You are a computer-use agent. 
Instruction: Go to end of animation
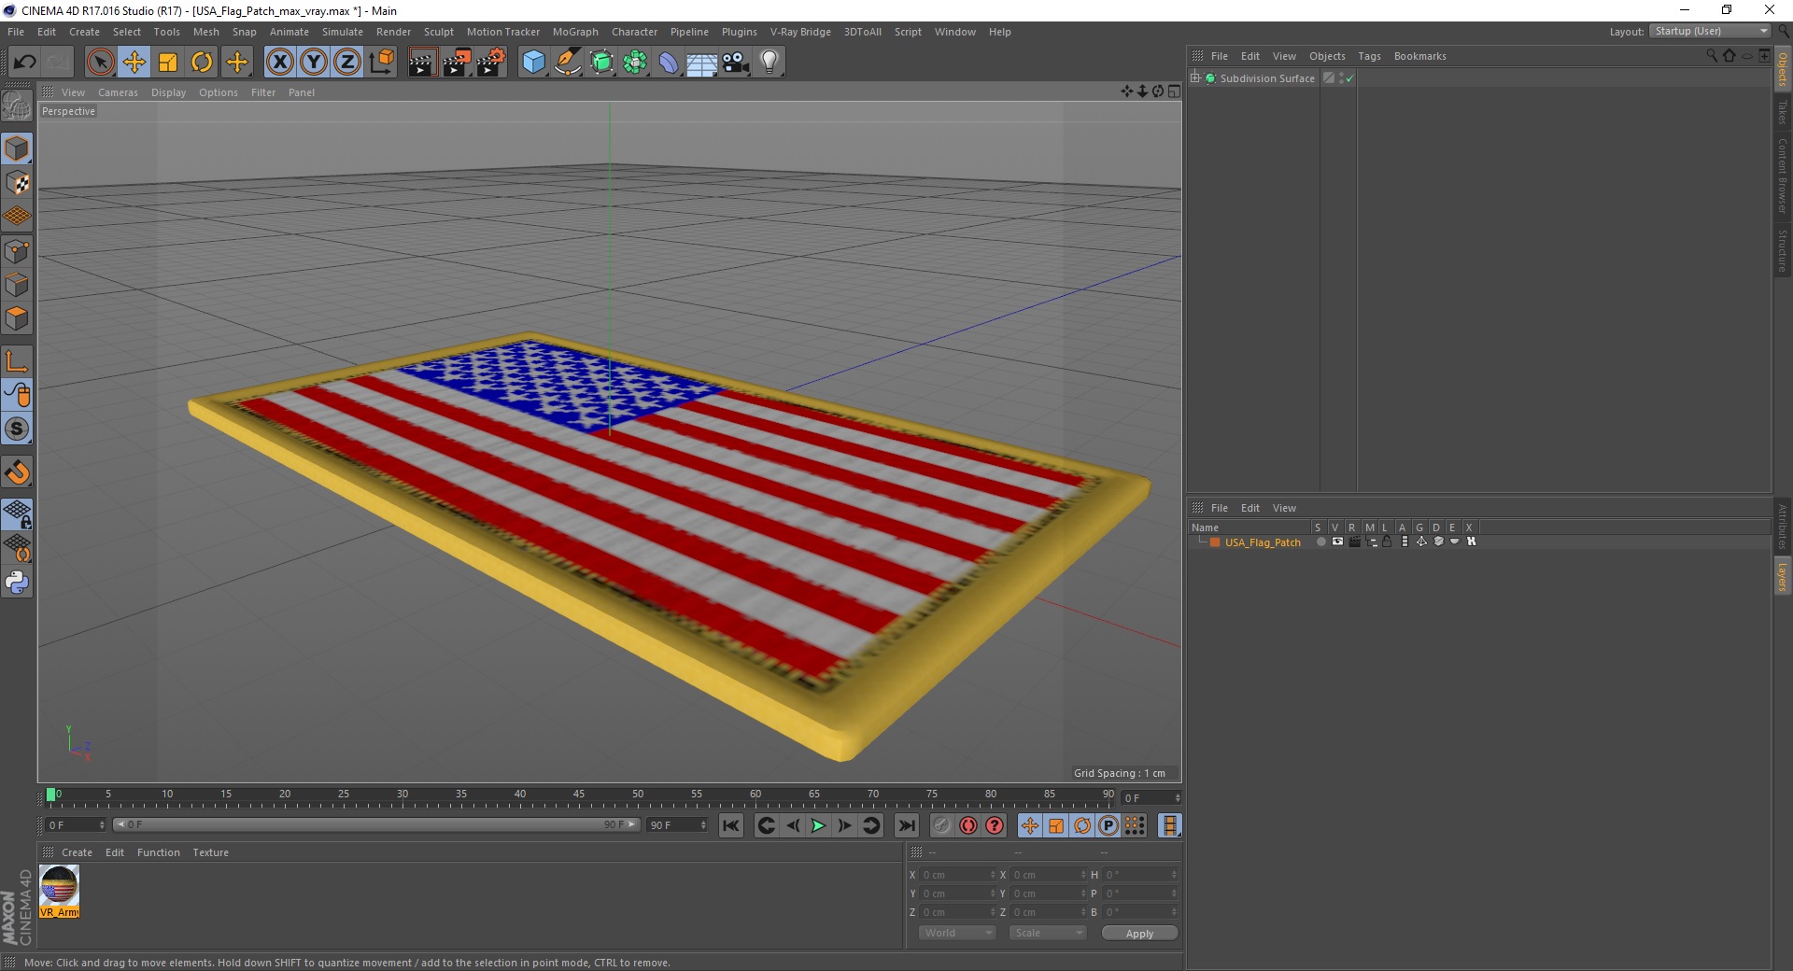907,825
